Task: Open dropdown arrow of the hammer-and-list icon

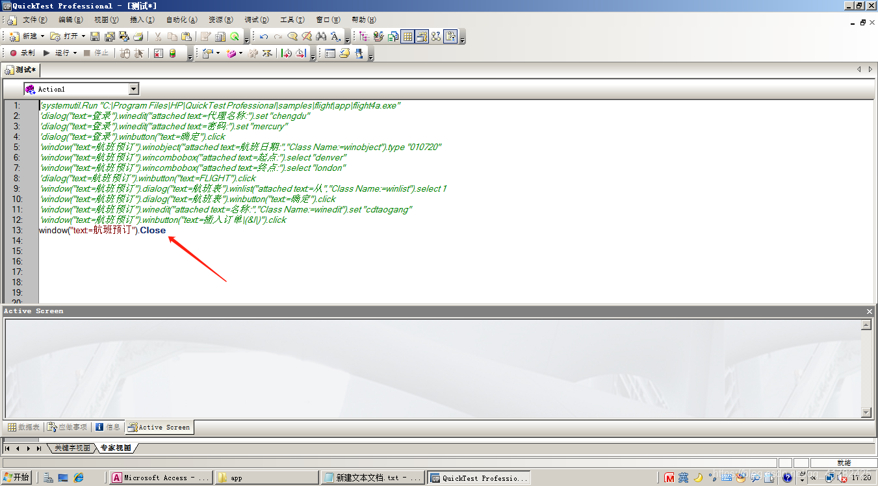Action: click(218, 53)
